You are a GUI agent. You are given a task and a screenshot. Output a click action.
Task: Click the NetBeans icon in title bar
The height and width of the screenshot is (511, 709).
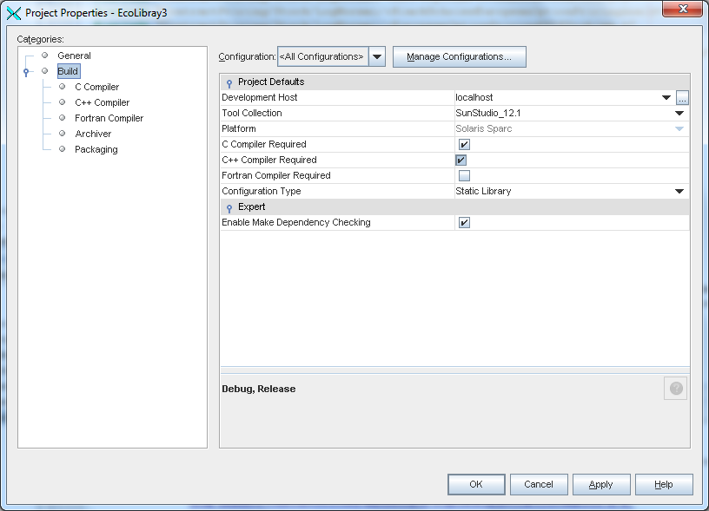[14, 13]
